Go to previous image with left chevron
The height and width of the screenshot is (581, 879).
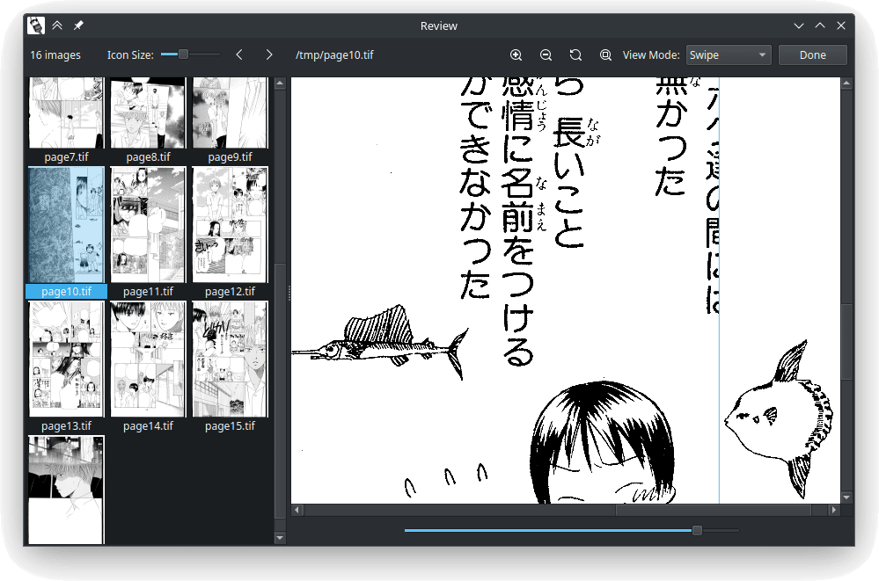coord(239,54)
